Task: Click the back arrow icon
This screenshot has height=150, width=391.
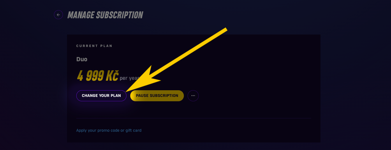Action: tap(59, 15)
